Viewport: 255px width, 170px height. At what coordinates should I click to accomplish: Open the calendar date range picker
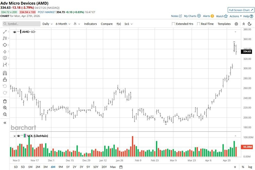[x=121, y=167]
